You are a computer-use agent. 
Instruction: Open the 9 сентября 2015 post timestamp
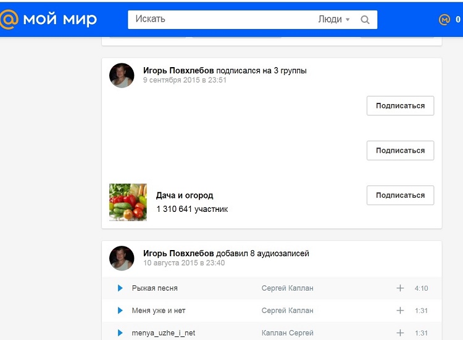click(x=185, y=80)
